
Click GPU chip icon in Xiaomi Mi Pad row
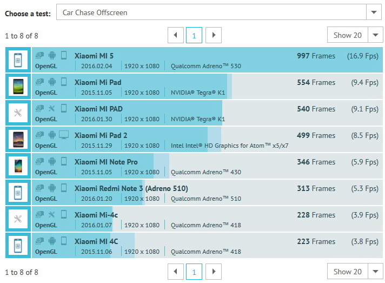click(x=39, y=82)
